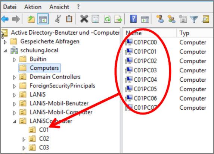Select computer C01PC01 in list
Screen dimensions: 214x154
click(x=145, y=52)
